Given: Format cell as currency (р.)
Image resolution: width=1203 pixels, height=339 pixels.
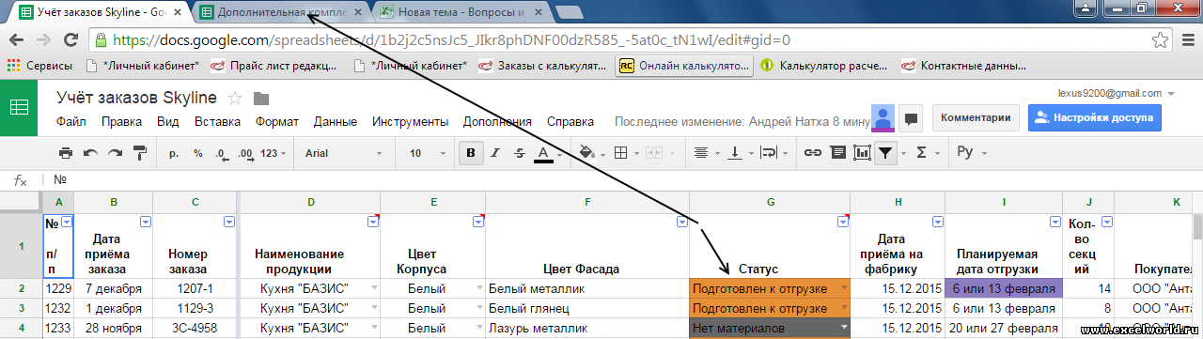Looking at the screenshot, I should [174, 153].
